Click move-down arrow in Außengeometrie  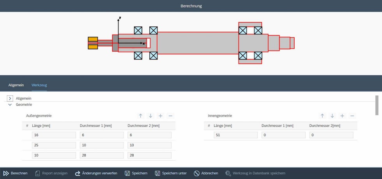pyautogui.click(x=150, y=116)
